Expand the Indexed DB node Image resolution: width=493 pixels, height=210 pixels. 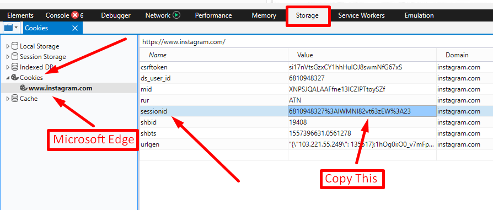pos(8,67)
